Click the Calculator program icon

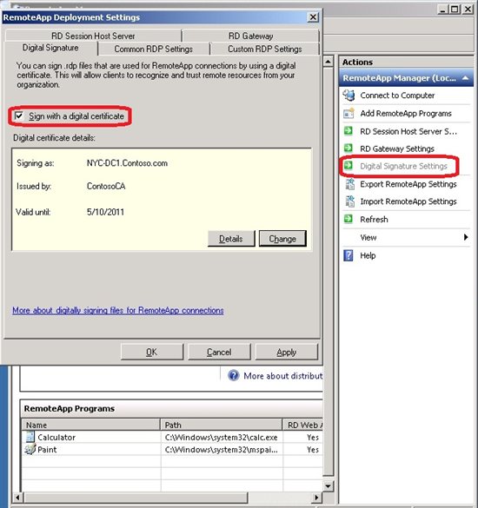click(30, 437)
